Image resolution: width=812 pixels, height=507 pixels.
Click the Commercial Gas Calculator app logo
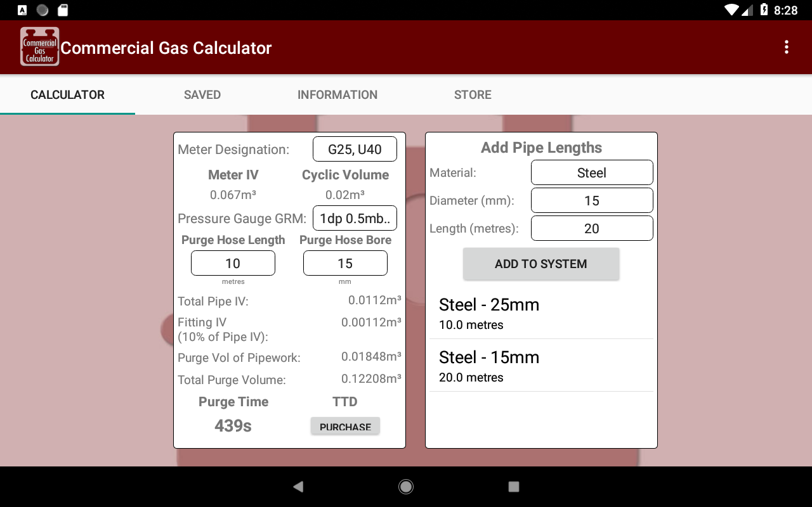pos(39,46)
